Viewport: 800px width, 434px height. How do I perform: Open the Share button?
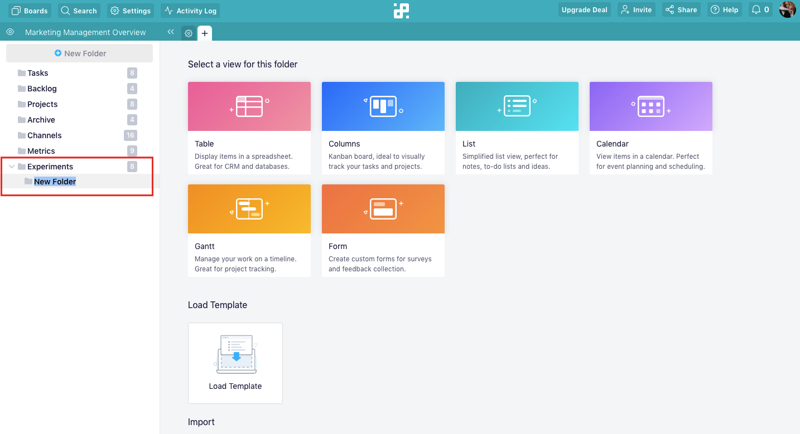pyautogui.click(x=681, y=9)
